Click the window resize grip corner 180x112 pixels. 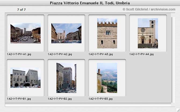(178, 110)
